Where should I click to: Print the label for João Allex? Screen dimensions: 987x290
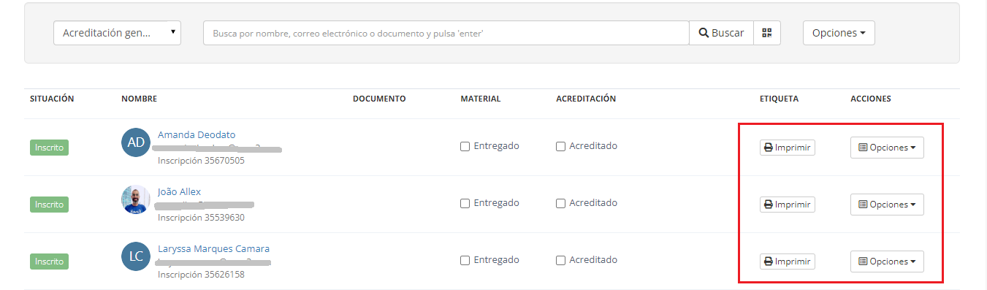(787, 205)
